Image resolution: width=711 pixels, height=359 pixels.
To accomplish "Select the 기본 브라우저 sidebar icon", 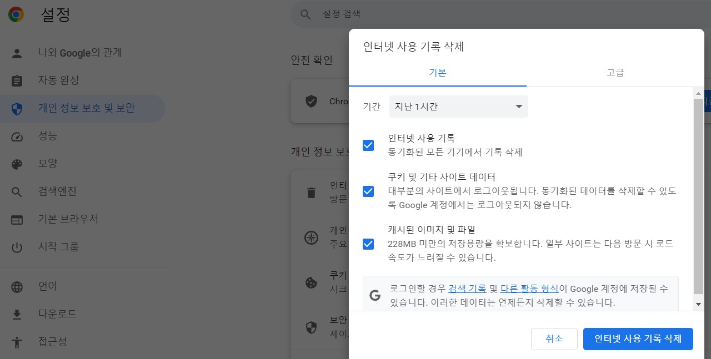I will 18,219.
